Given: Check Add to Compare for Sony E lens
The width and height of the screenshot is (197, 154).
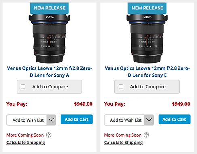Looking at the screenshot, I should click(x=121, y=87).
